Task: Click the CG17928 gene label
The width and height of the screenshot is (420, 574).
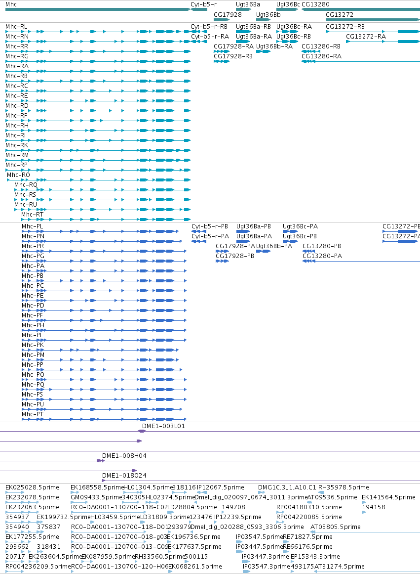Action: click(x=228, y=15)
